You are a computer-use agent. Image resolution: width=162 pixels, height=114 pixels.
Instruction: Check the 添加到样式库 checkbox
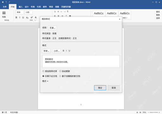pos(43,71)
